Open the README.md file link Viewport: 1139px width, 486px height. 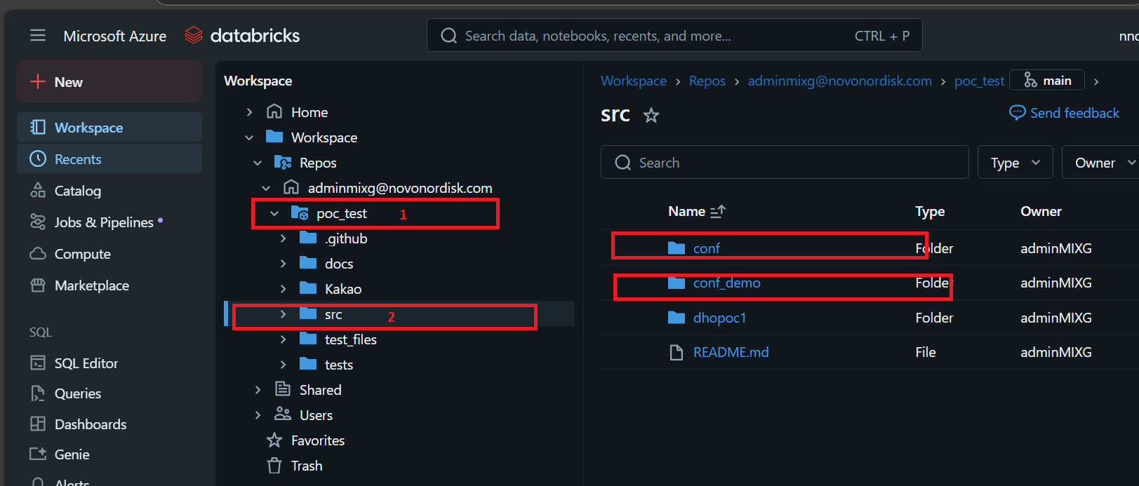pyautogui.click(x=731, y=352)
